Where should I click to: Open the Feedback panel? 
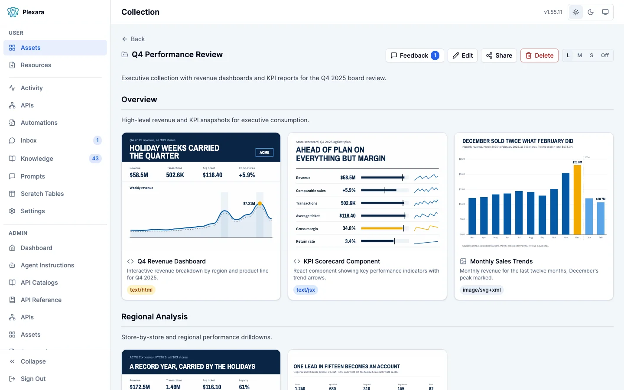point(415,55)
